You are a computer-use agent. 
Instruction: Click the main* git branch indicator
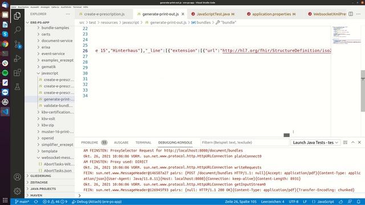tap(22, 202)
